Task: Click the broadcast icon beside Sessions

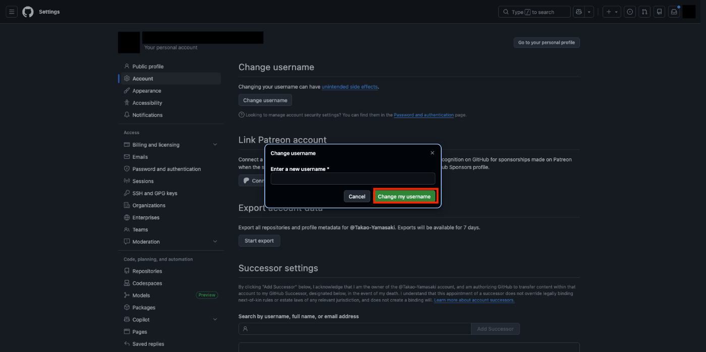Action: 127,181
